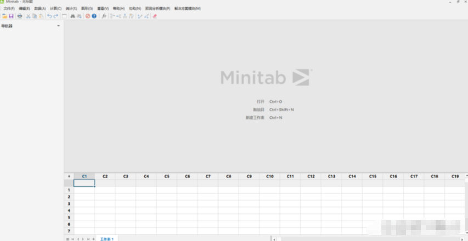Click vertical worksheet scrollbar up arrow
Viewport: 468px width, 241px height.
point(466,176)
